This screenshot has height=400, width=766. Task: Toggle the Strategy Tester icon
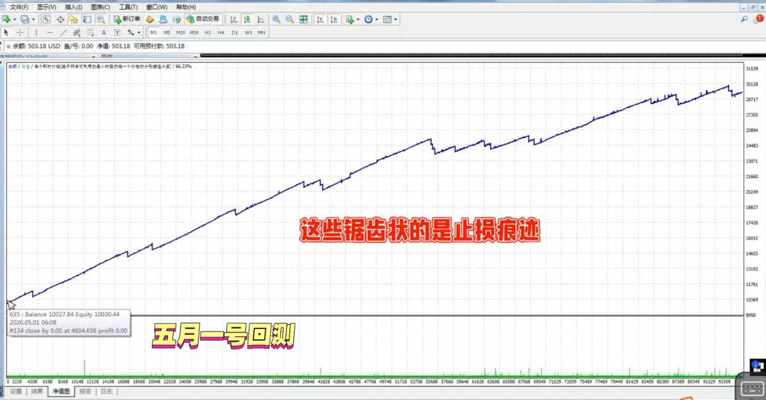coord(101,20)
